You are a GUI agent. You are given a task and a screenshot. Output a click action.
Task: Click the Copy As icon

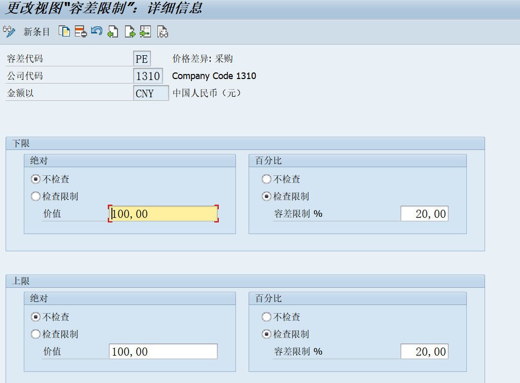pos(64,31)
